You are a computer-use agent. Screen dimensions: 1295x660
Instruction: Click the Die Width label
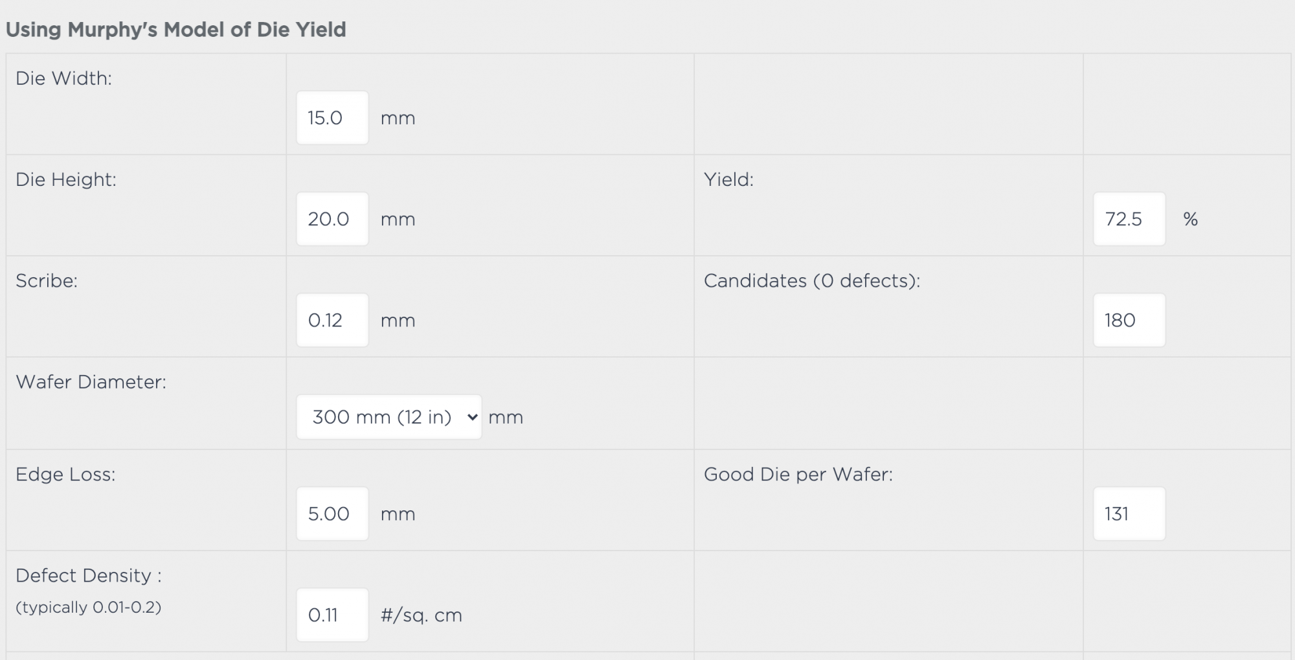pyautogui.click(x=63, y=78)
